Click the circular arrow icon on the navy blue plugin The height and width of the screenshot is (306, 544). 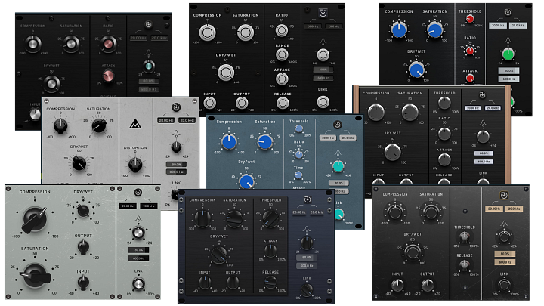point(306,200)
